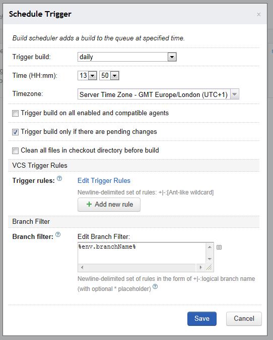The width and height of the screenshot is (273, 340).
Task: Open the minutes dropdown showing 50
Action: (109, 76)
